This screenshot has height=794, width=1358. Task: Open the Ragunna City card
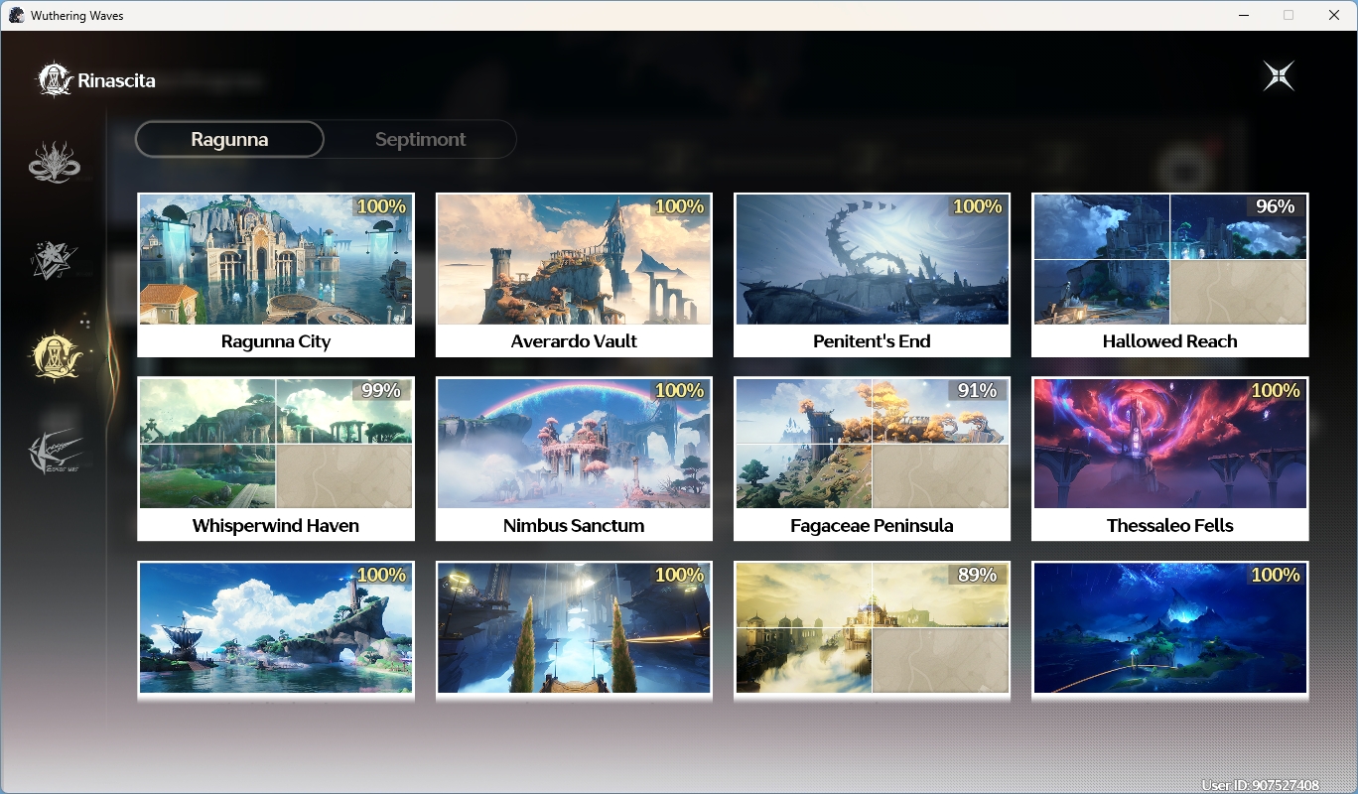point(276,275)
